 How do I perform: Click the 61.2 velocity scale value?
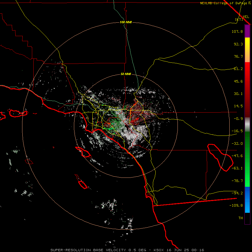tap(238, 69)
